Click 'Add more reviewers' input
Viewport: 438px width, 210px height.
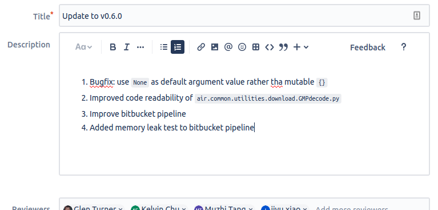coord(351,209)
